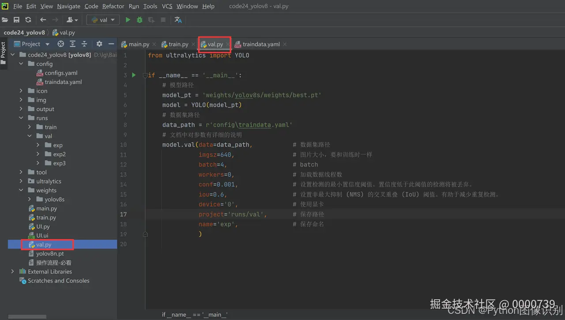Click the Open folder toolbar icon
The width and height of the screenshot is (565, 320).
5,20
